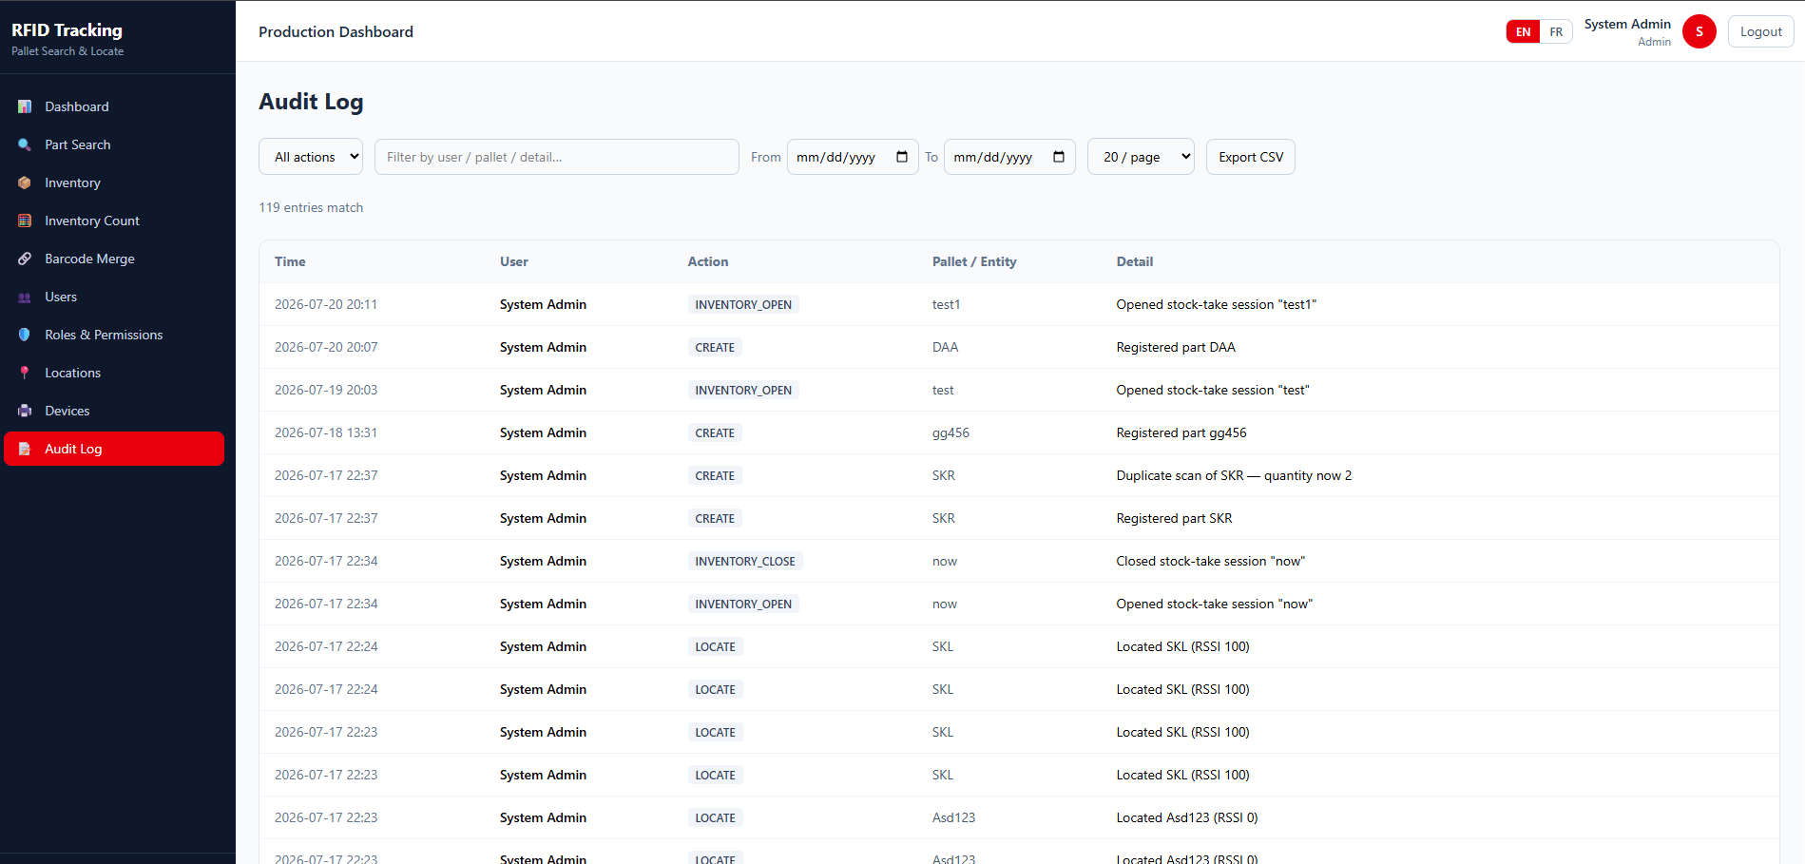
Task: Click detail 'Duplicate scan of SKR — quantity now 2'
Action: point(1234,475)
